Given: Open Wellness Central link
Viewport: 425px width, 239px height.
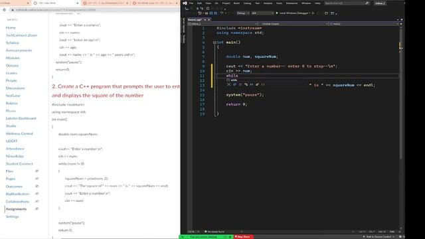Looking at the screenshot, I should coord(19,133).
